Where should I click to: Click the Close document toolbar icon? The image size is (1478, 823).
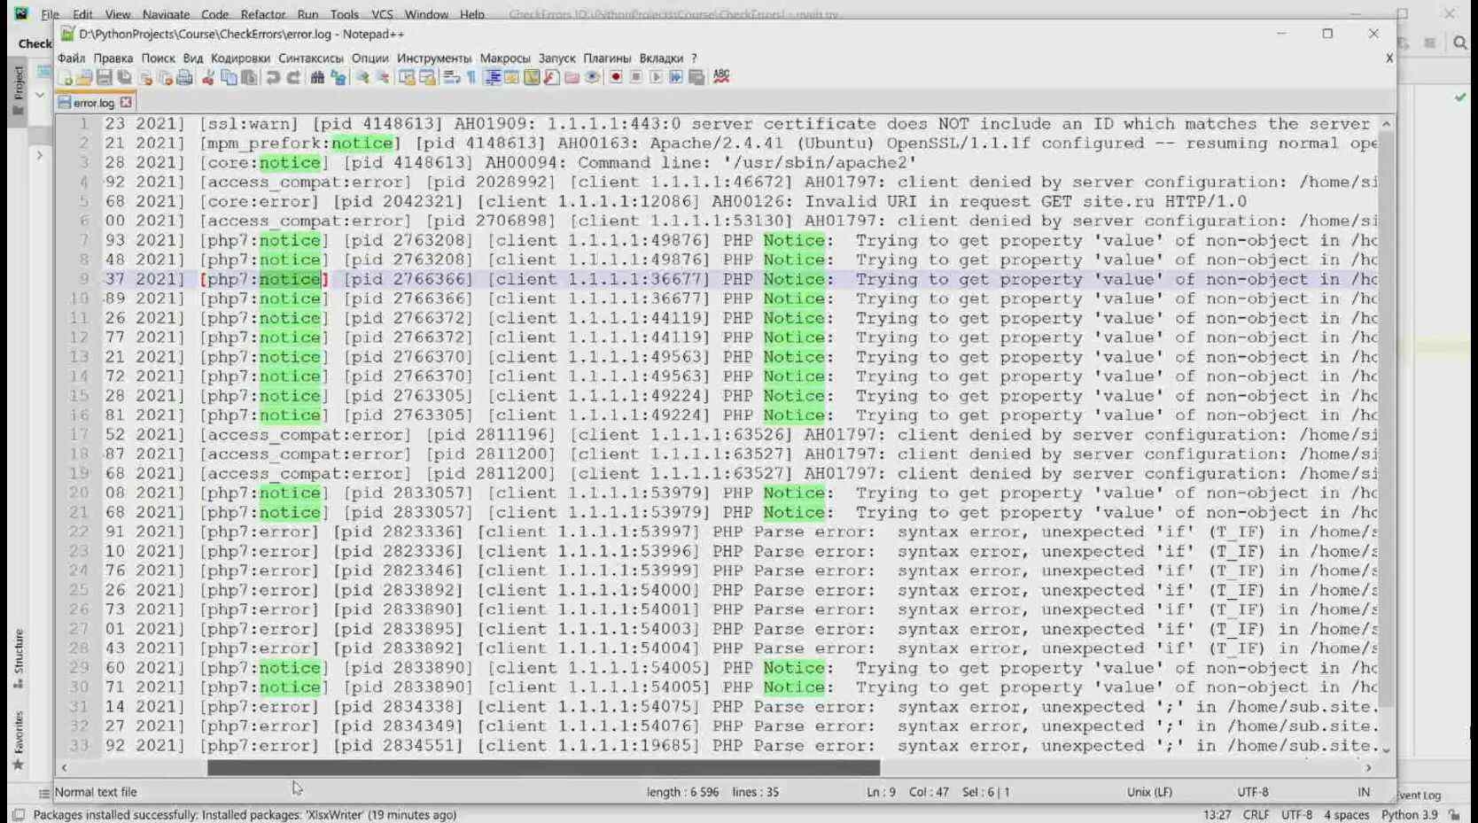point(145,77)
